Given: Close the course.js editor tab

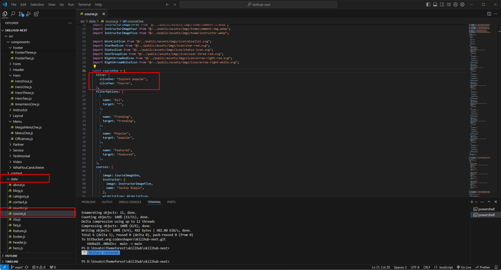Looking at the screenshot, I should coord(104,14).
